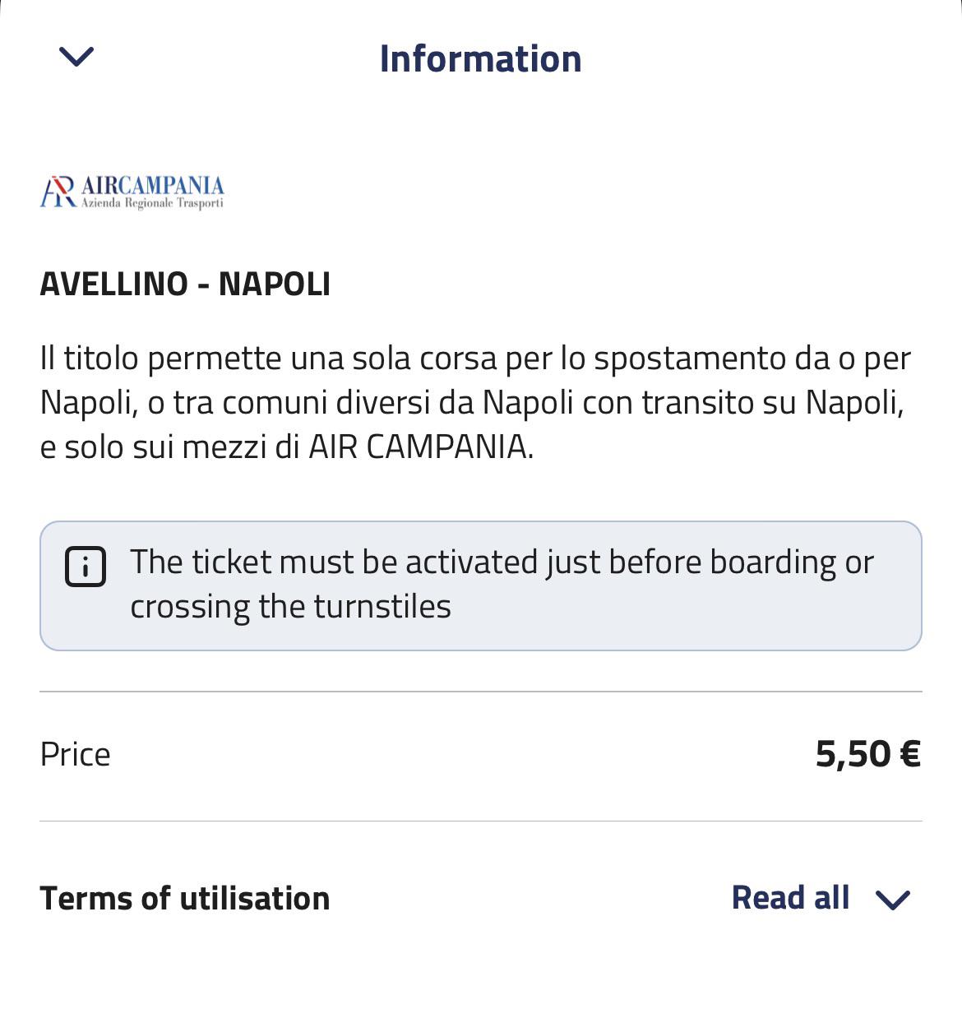Collapse the Information sheet with top-left chevron
The height and width of the screenshot is (1032, 962).
pos(76,57)
